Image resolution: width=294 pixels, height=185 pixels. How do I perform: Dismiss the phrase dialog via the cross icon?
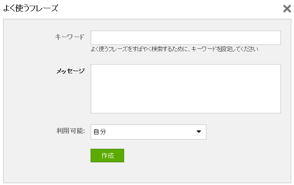pyautogui.click(x=287, y=9)
